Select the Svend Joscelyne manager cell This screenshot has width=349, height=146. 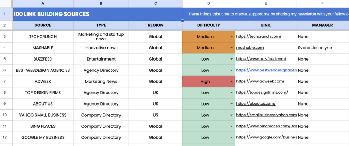tap(315, 48)
